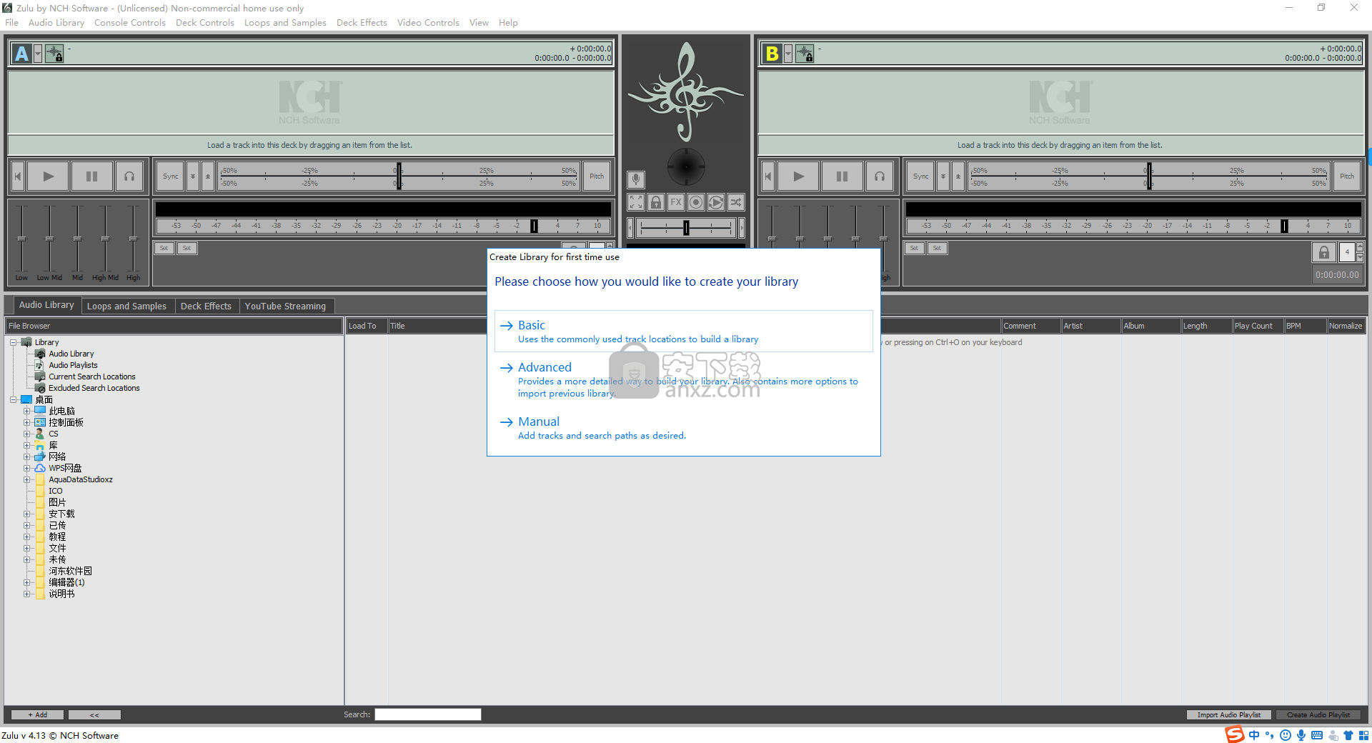Click the fullscreen expand arrows icon
Screen dimensions: 1372x743
click(636, 202)
